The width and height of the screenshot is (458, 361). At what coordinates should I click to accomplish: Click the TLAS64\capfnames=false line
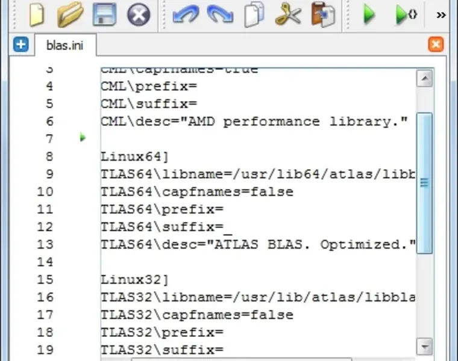[197, 192]
